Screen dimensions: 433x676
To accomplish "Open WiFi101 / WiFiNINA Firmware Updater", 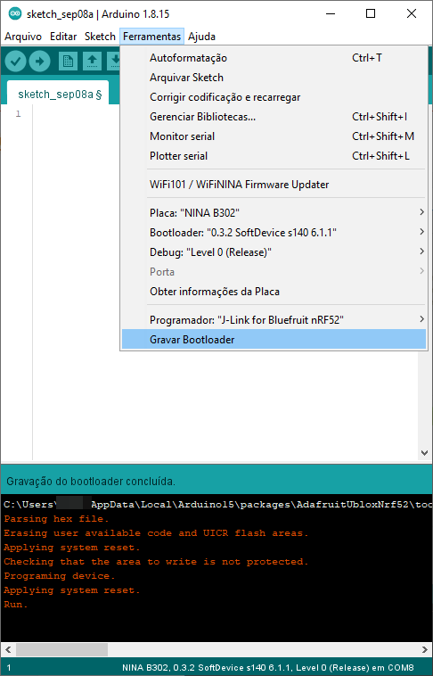I will pyautogui.click(x=274, y=185).
